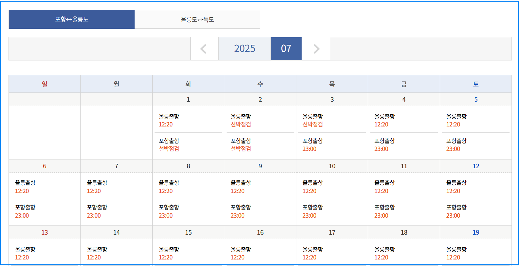Select date 4 in the calendar
Viewport: 521px width, 266px height.
404,99
